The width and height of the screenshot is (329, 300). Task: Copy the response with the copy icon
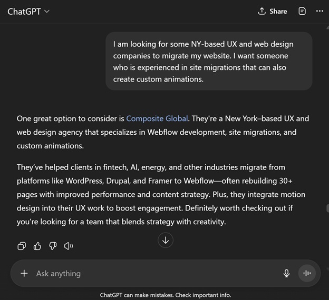(22, 246)
